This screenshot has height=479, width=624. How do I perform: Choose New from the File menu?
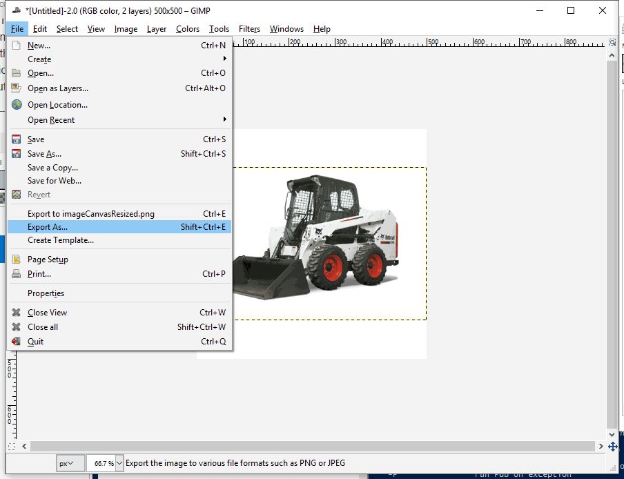pyautogui.click(x=119, y=46)
